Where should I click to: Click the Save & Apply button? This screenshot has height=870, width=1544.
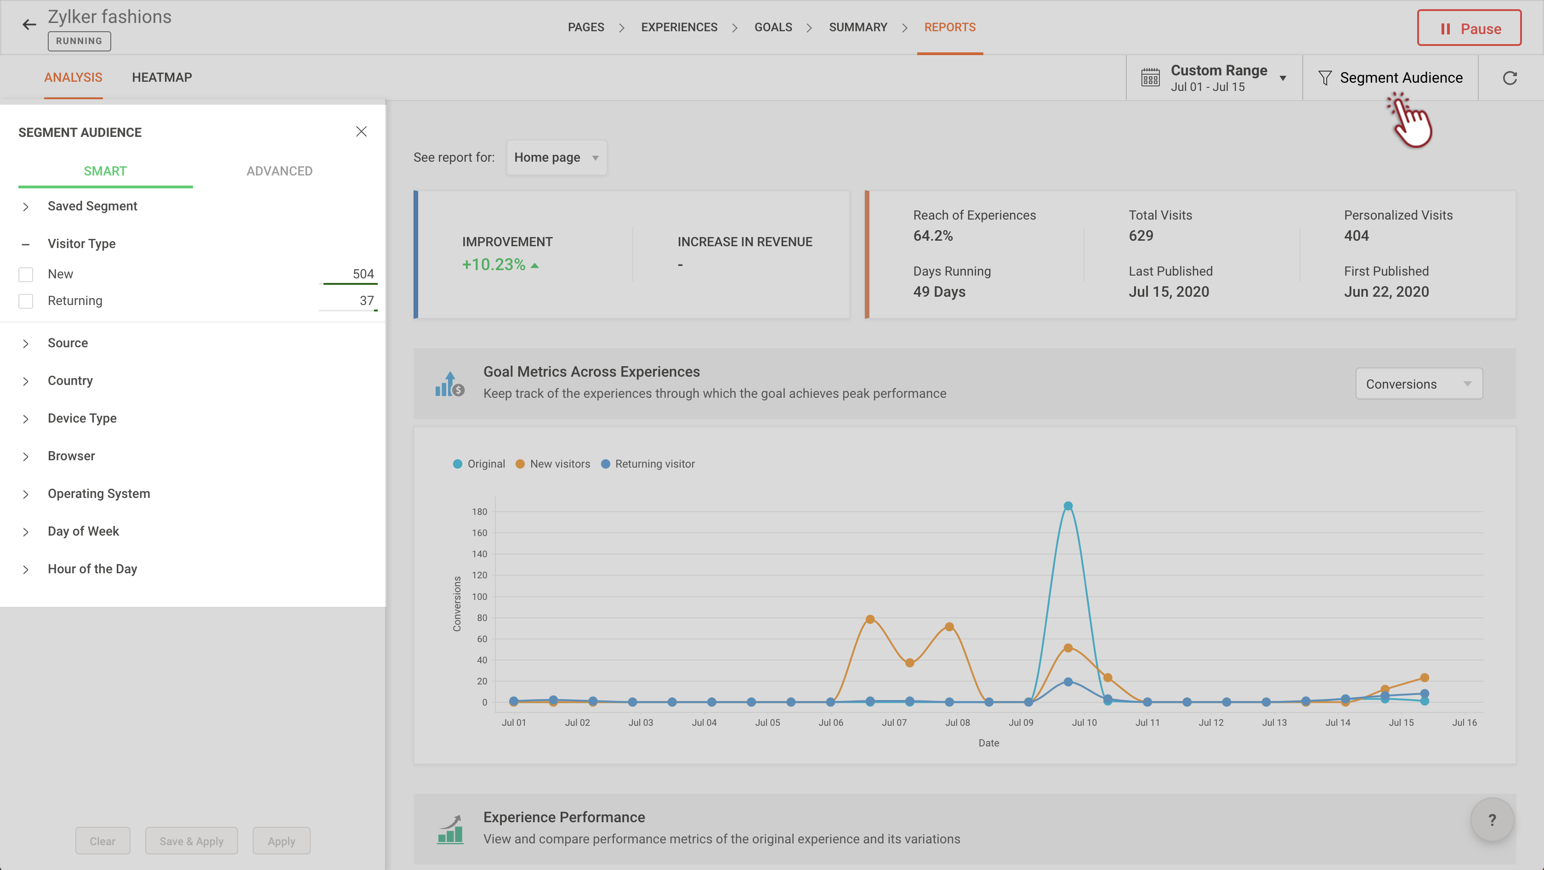[x=191, y=841]
